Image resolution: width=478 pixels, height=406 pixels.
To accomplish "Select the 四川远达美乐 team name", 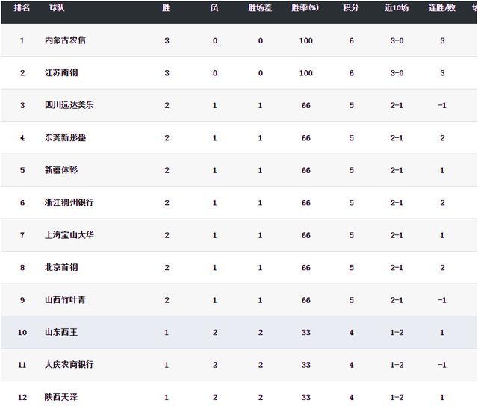I will pyautogui.click(x=69, y=105).
